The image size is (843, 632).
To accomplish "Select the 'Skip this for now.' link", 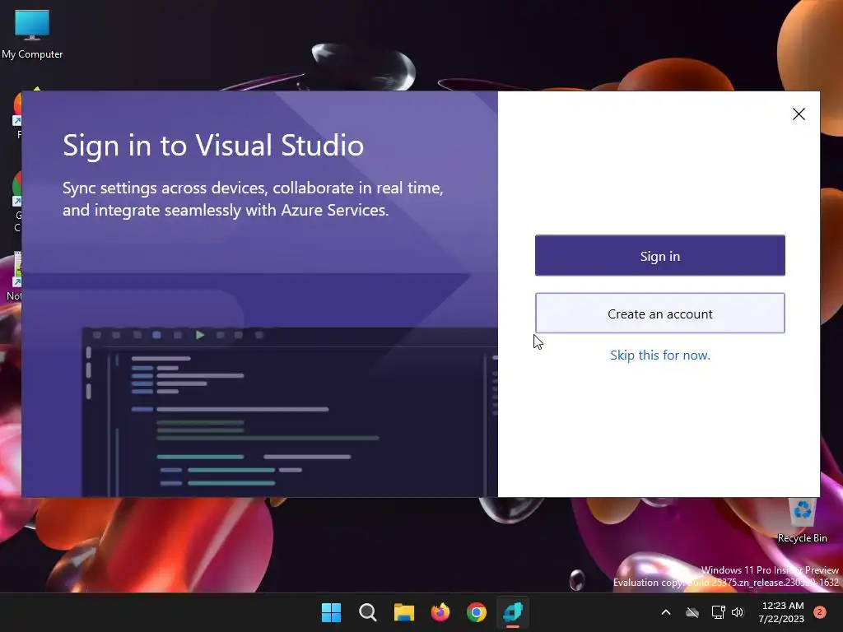I will coord(659,355).
